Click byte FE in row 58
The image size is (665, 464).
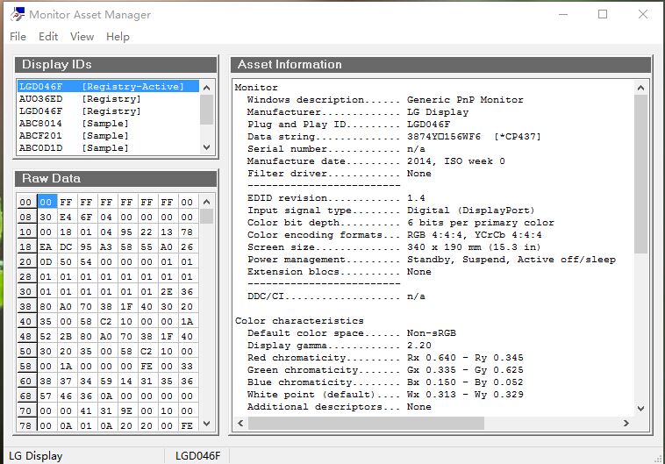147,366
